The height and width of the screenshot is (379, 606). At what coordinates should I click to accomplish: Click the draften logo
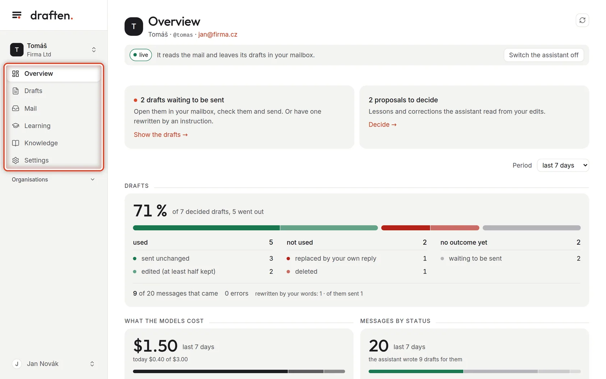(x=52, y=15)
